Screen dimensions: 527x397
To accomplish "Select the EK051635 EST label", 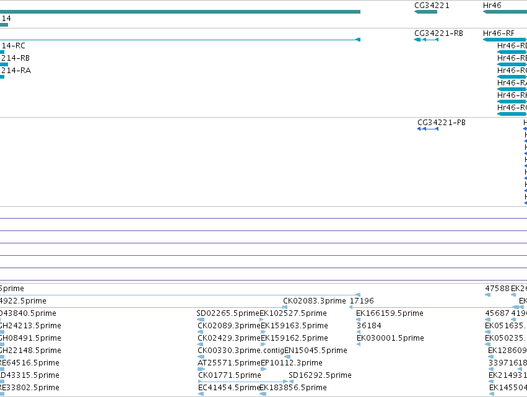I will [506, 326].
